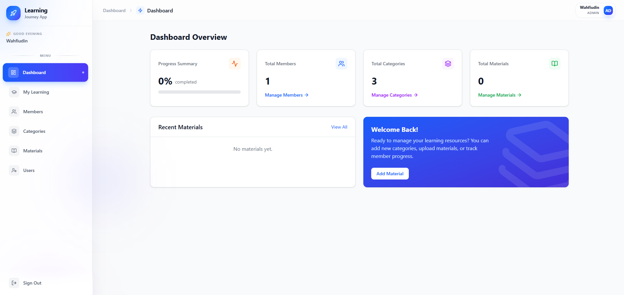Screen dimensions: 624x295
Task: Click the Total Categories label
Action: click(x=388, y=64)
